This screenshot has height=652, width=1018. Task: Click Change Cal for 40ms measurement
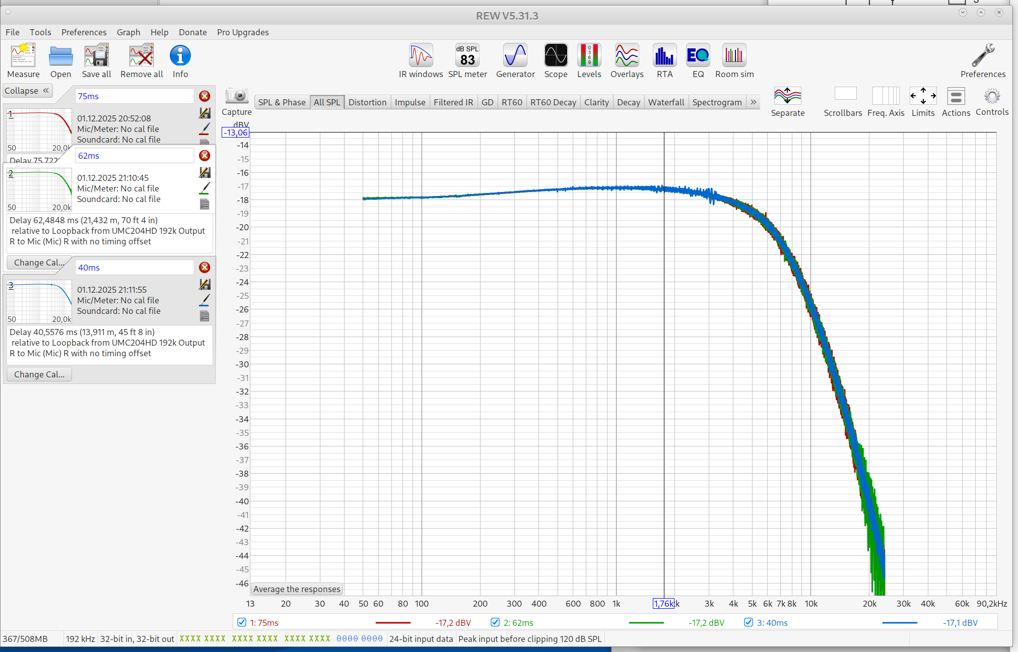click(39, 374)
